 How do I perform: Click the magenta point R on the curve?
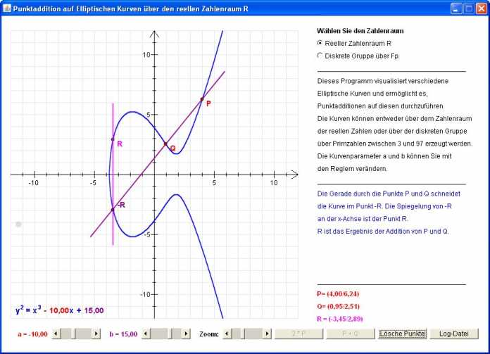(x=113, y=139)
